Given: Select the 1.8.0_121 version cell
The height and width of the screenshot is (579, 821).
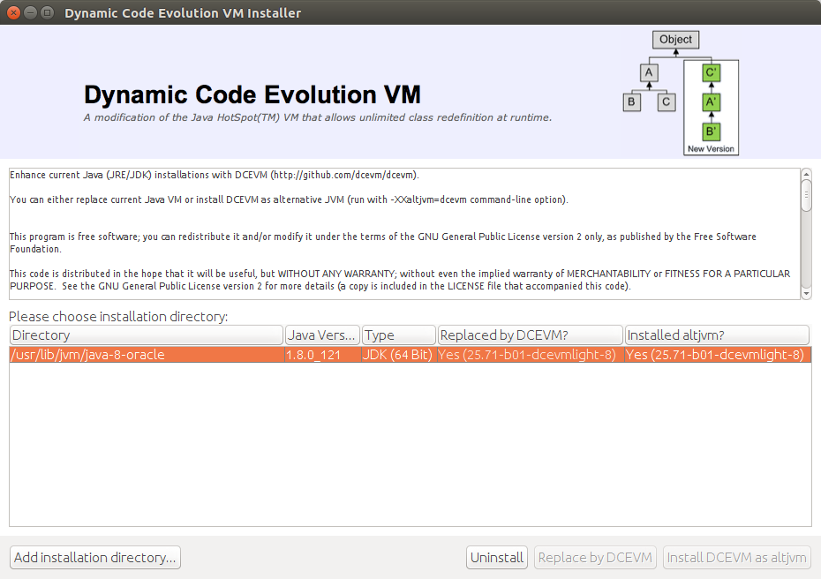Looking at the screenshot, I should pos(322,355).
